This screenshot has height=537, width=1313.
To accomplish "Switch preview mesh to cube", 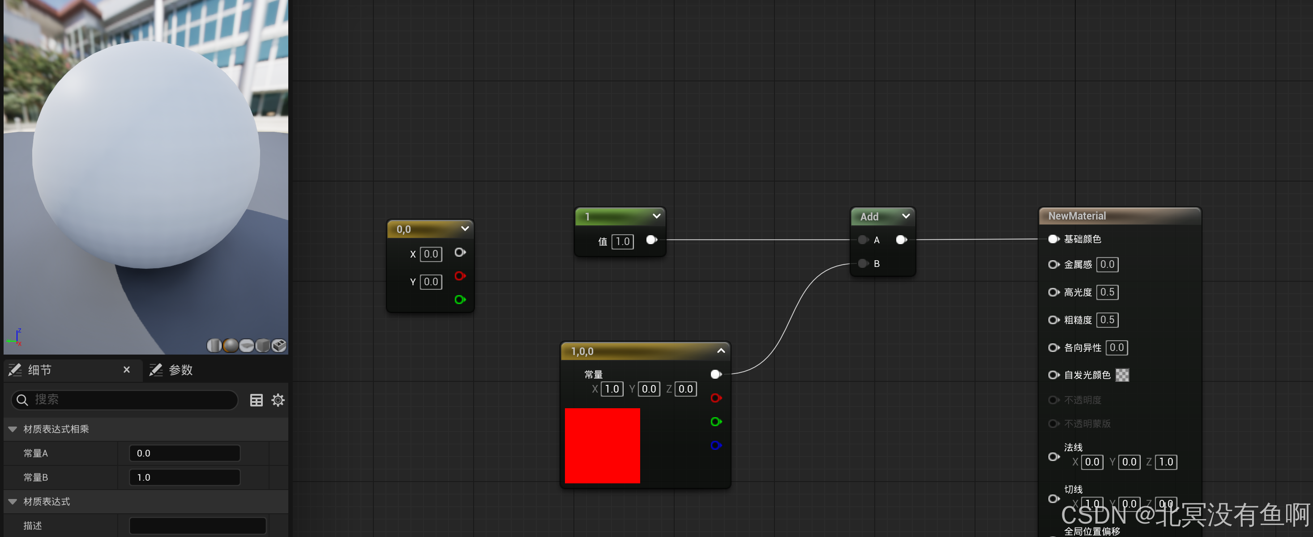I will (x=262, y=346).
